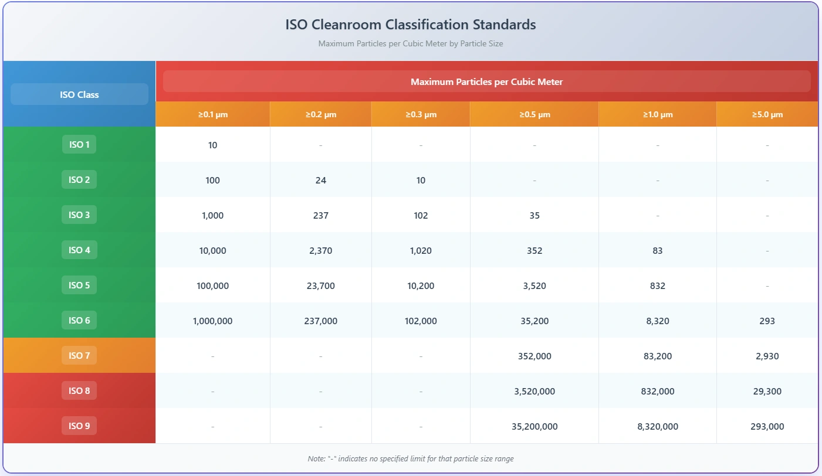Select the ISO 3 class badge
Viewport: 822px width, 476px height.
tap(79, 215)
